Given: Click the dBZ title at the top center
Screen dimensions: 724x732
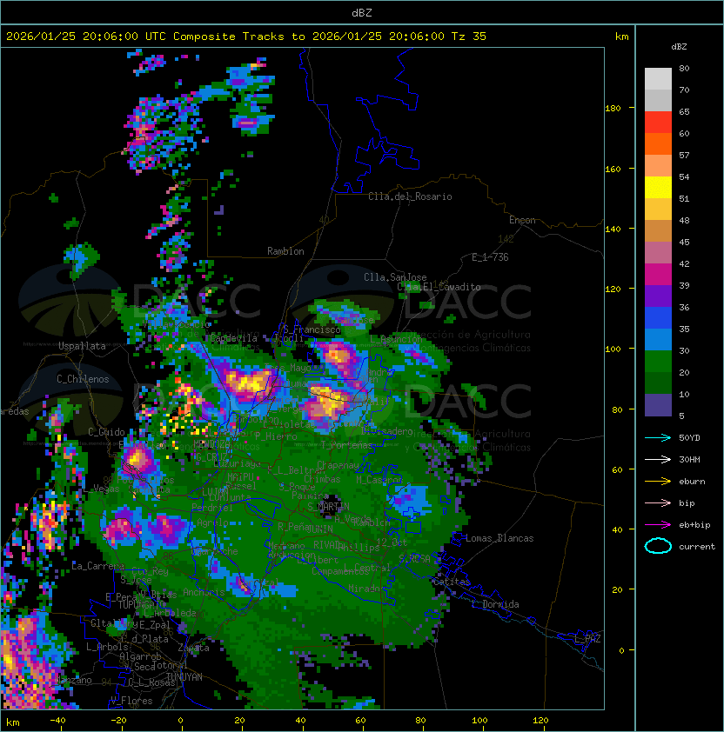Looking at the screenshot, I should [x=362, y=12].
